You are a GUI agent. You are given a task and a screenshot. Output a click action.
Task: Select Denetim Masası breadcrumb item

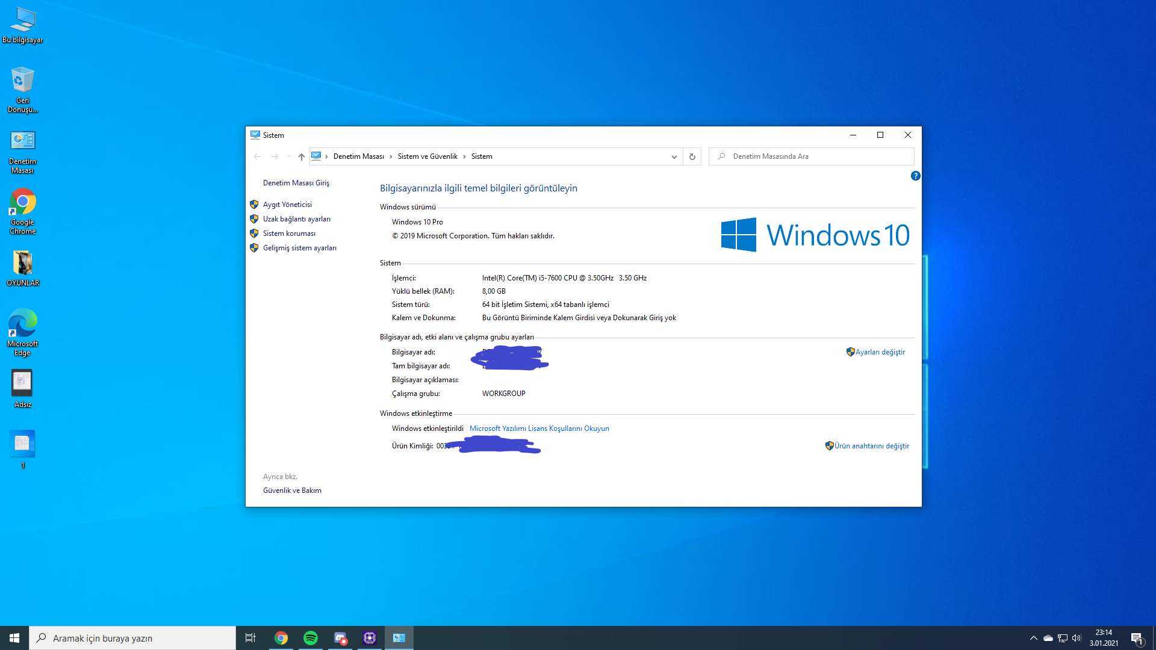tap(358, 156)
